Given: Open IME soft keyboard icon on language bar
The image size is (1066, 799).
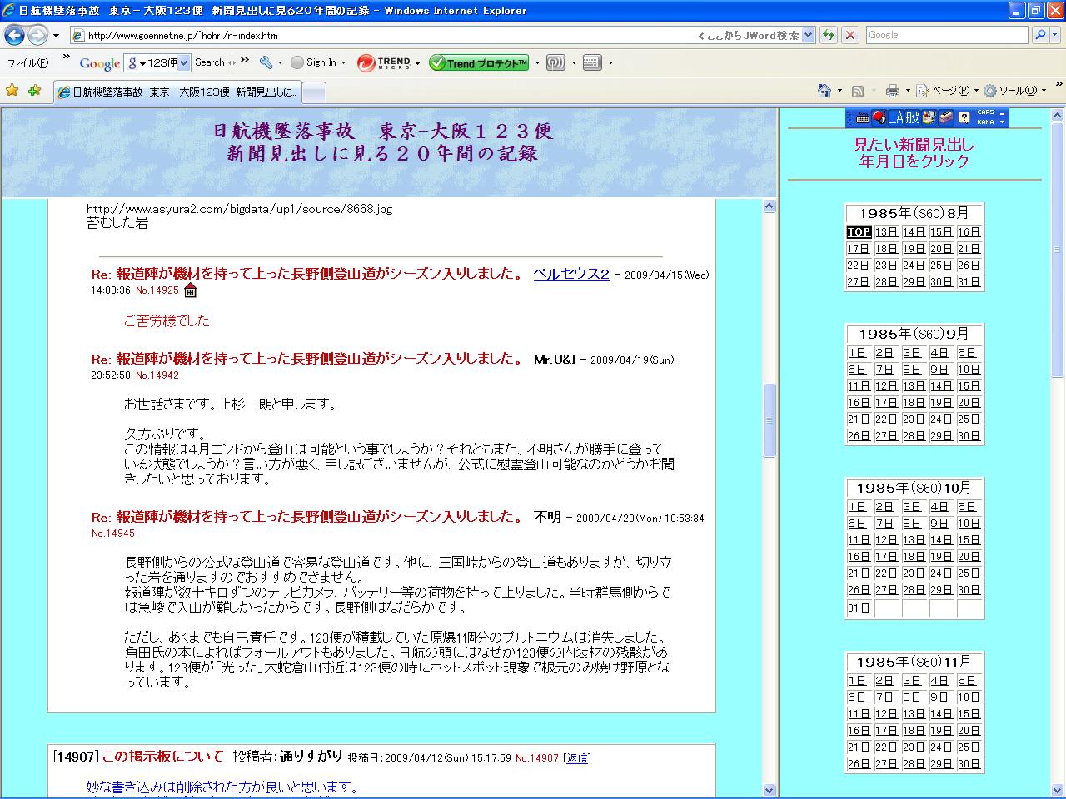Looking at the screenshot, I should coord(862,117).
